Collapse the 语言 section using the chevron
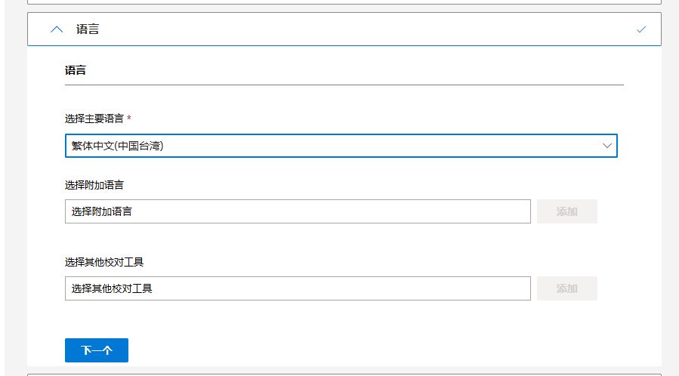This screenshot has width=679, height=376. pyautogui.click(x=57, y=29)
